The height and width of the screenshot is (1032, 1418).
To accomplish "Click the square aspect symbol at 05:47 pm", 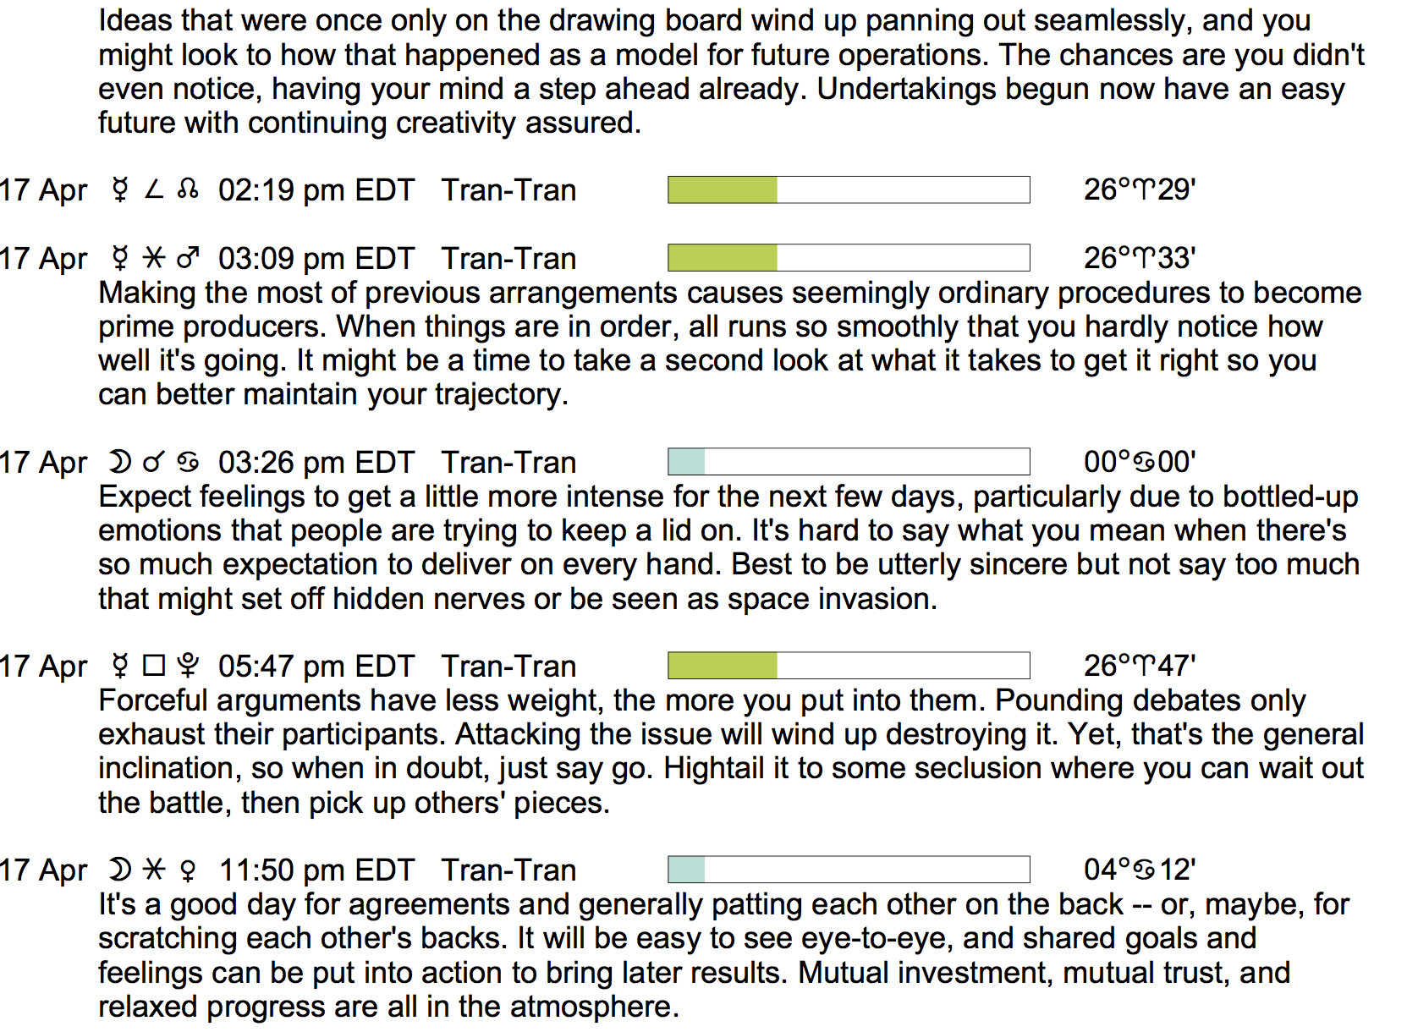I will (x=153, y=667).
